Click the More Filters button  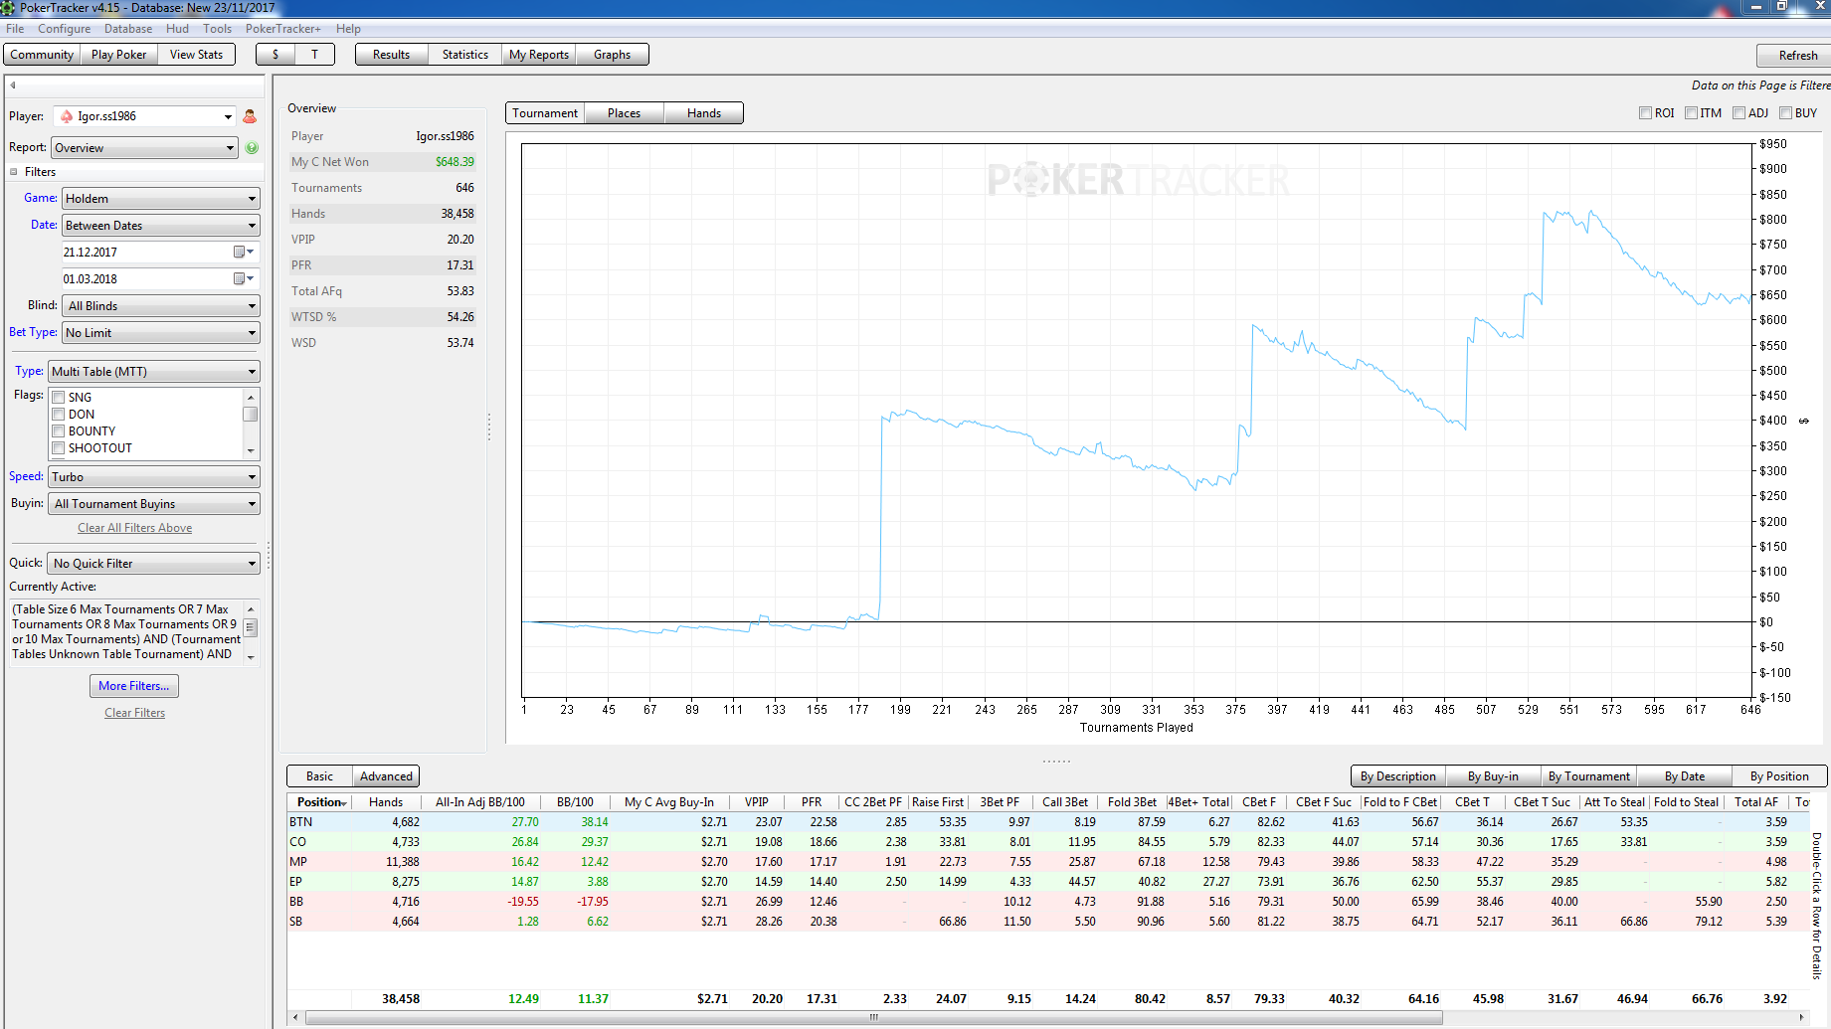[x=133, y=686]
